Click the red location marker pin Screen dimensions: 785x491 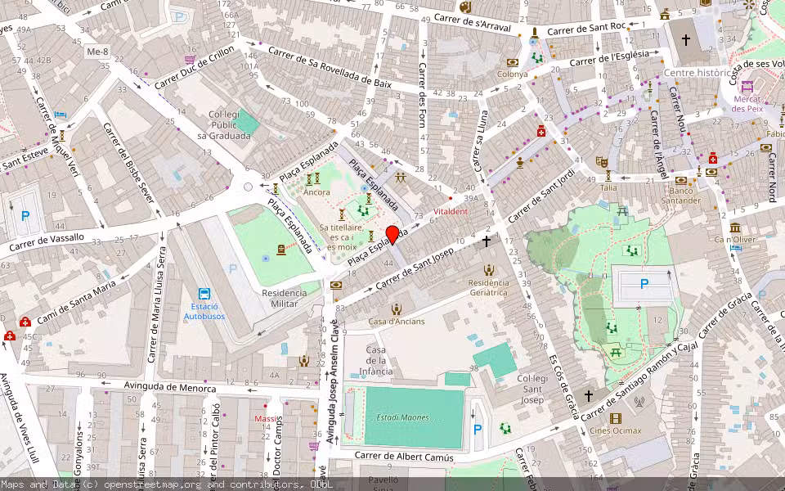pos(392,235)
